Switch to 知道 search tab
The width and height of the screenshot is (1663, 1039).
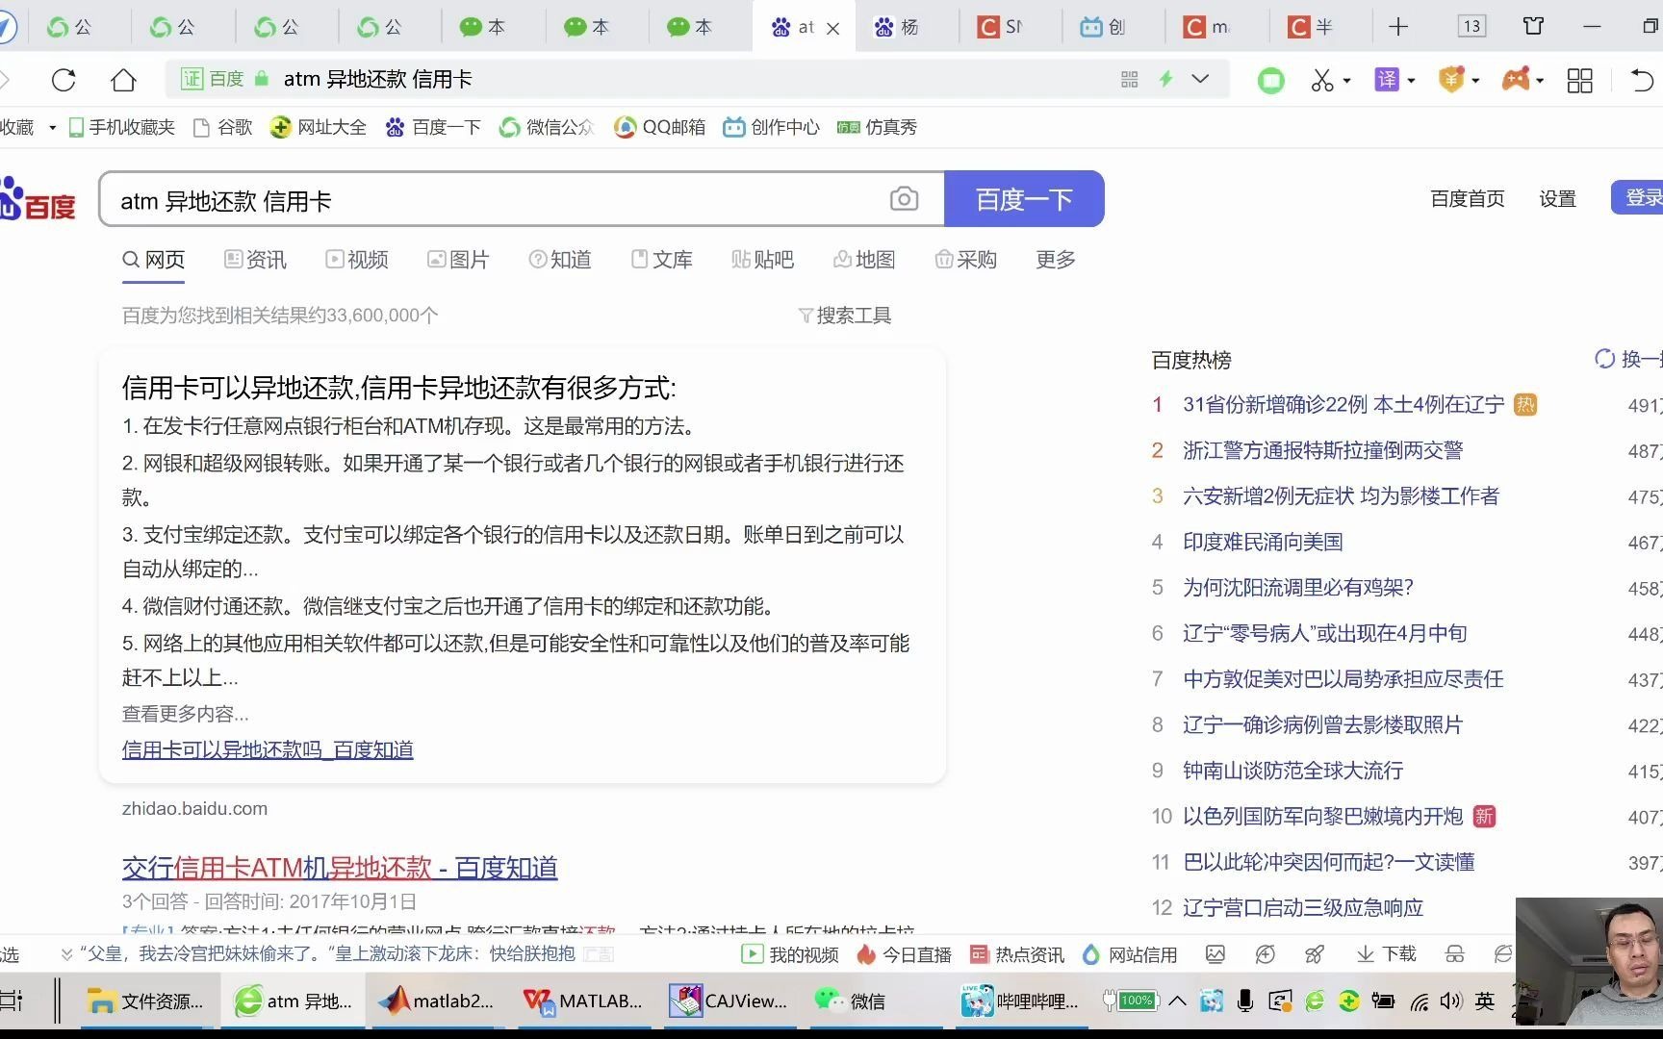click(560, 260)
